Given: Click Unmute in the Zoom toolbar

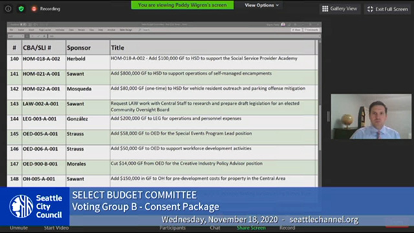Looking at the screenshot, I should 19,228.
